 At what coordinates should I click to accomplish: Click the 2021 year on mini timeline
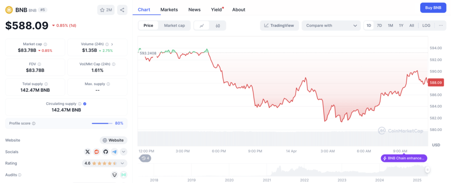266,180
